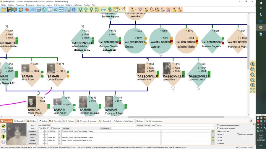
Task: Click in the Prénoms input field
Action: tap(179, 125)
